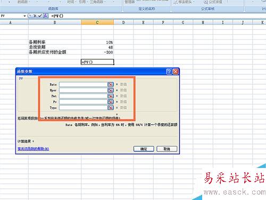The width and height of the screenshot is (266, 200).
Task: Close the function arguments dialog
Action: click(x=176, y=71)
